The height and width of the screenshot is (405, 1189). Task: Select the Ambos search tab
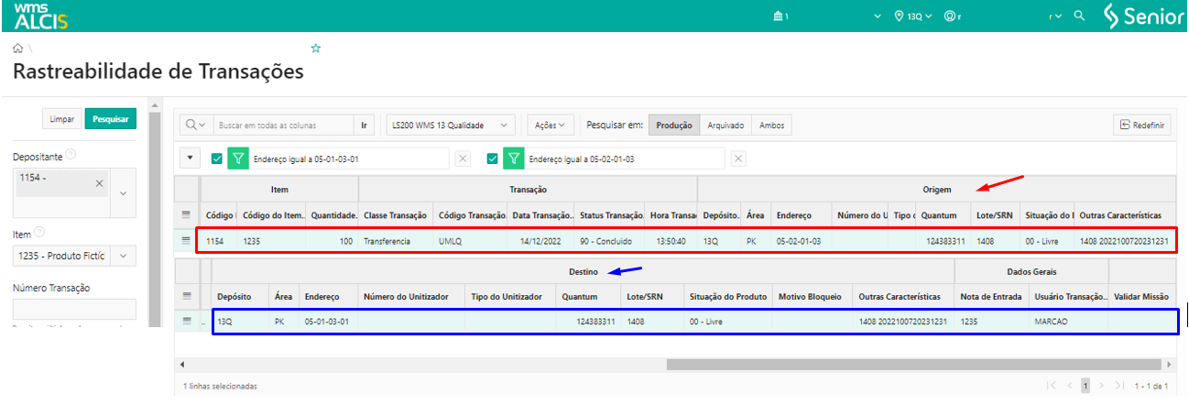pos(771,125)
